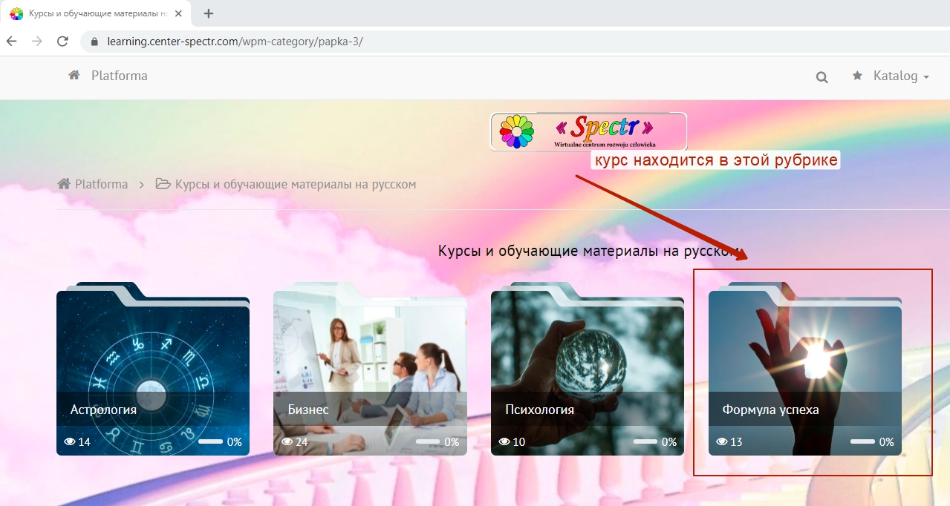Click the Бизнес title text
Screen dimensions: 950x506
308,410
